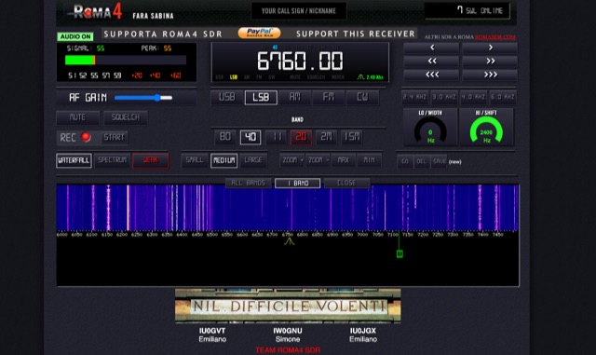Tune up using double right arrows
The image size is (596, 355).
[x=490, y=61]
